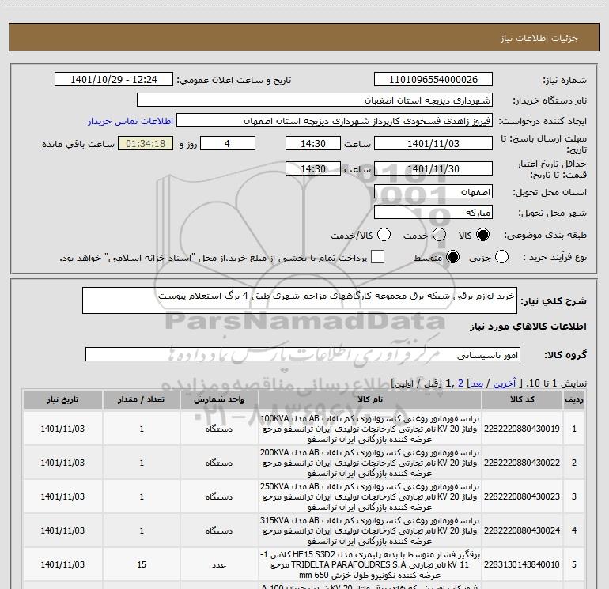The width and height of the screenshot is (609, 589).
Task: Click the نام کالا column header
Action: tap(370, 399)
